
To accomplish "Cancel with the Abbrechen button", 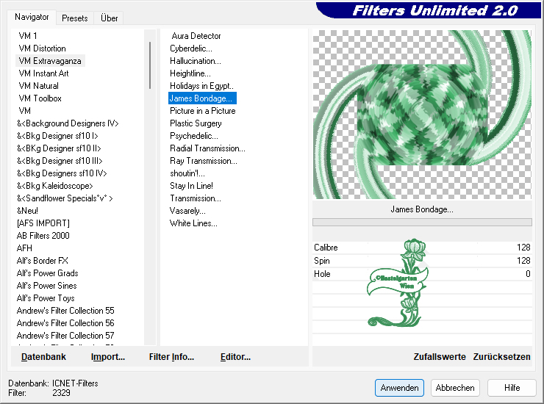I will tap(455, 388).
